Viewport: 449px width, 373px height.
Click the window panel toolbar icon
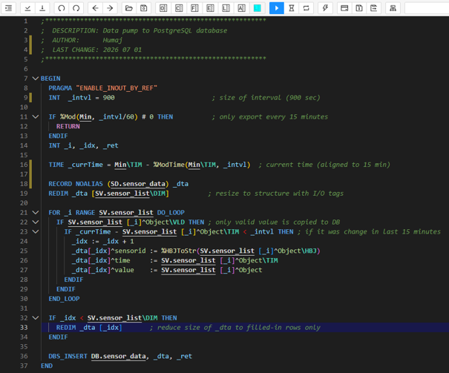344,8
